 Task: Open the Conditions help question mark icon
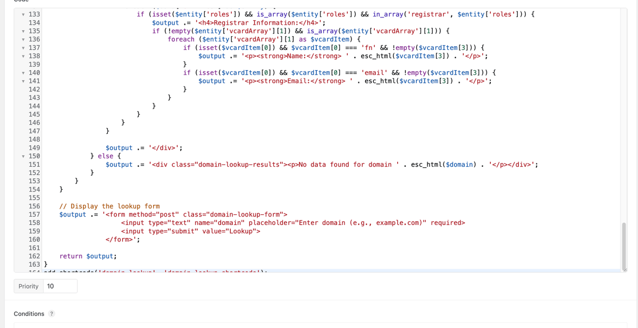coord(52,314)
